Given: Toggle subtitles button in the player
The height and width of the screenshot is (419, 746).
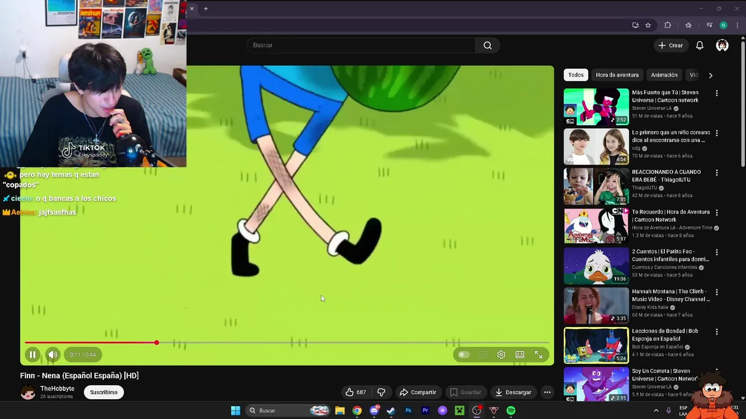Looking at the screenshot, I should pos(483,354).
